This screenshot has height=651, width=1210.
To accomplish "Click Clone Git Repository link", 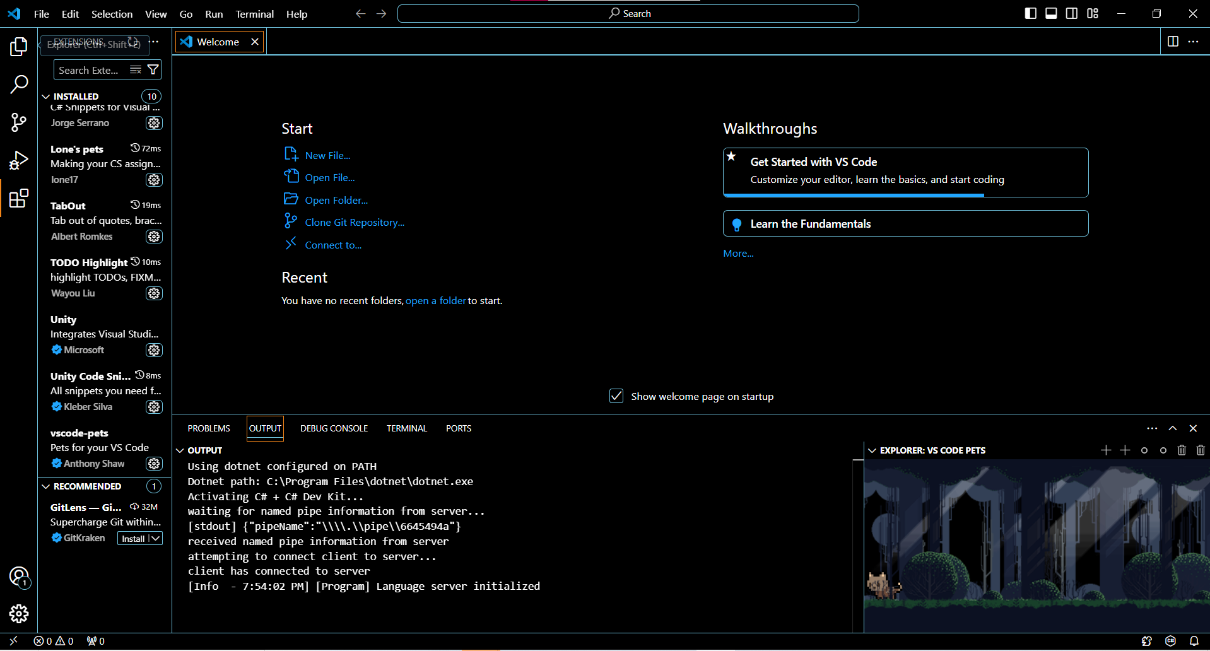I will [x=355, y=222].
